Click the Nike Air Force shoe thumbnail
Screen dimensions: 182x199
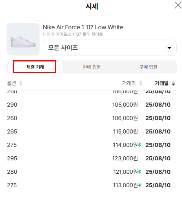[23, 39]
